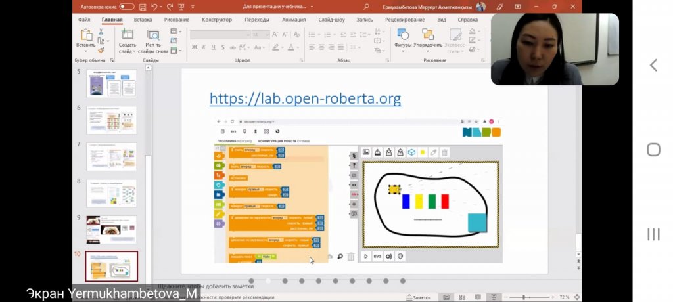This screenshot has height=302, width=673.
Task: Click the Вставить paste button
Action: click(x=86, y=39)
